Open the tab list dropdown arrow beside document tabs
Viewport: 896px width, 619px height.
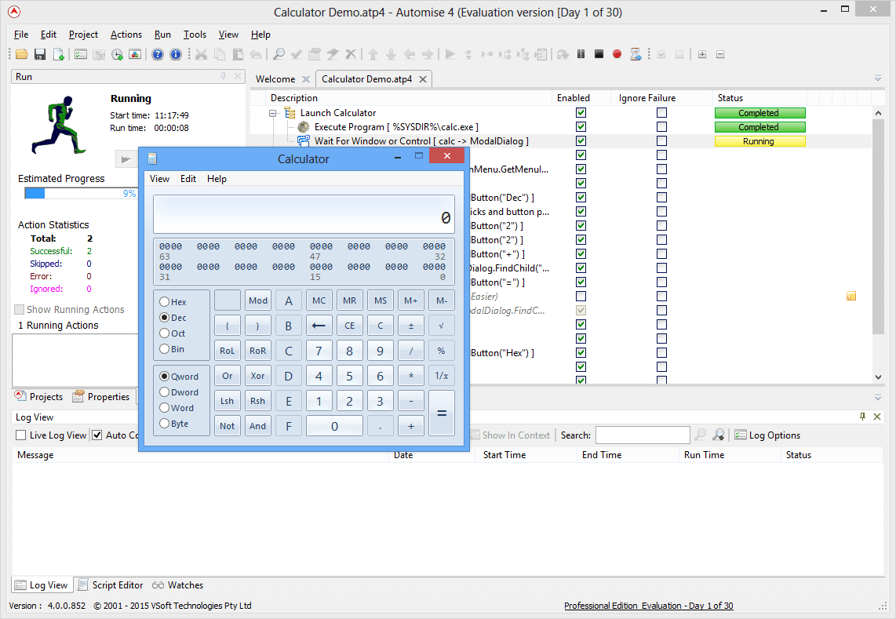(x=878, y=78)
